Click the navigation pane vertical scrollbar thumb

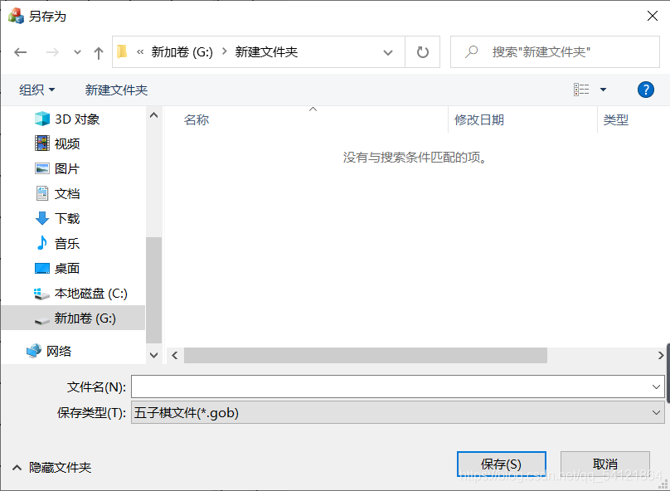point(154,290)
